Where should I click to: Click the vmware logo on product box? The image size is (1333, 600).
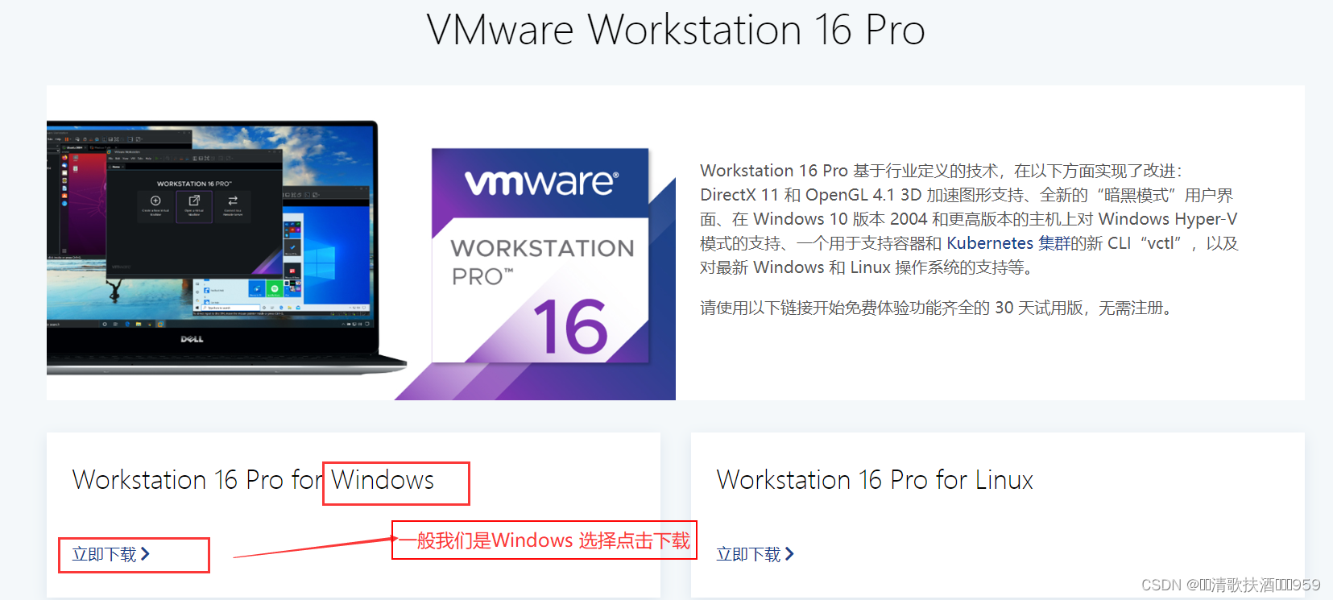pyautogui.click(x=541, y=182)
